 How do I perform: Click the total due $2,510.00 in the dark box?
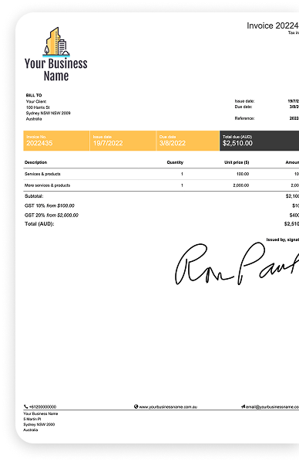coord(237,143)
